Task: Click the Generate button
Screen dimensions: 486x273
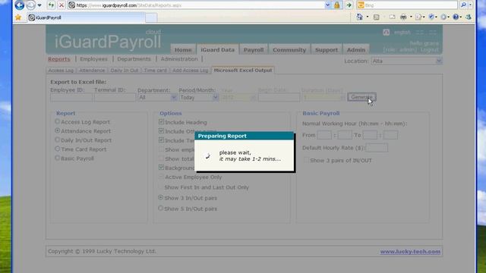Action: (x=361, y=97)
